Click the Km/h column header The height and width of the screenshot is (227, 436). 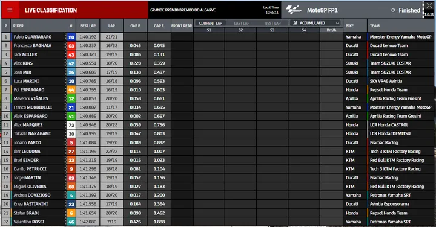(331, 30)
